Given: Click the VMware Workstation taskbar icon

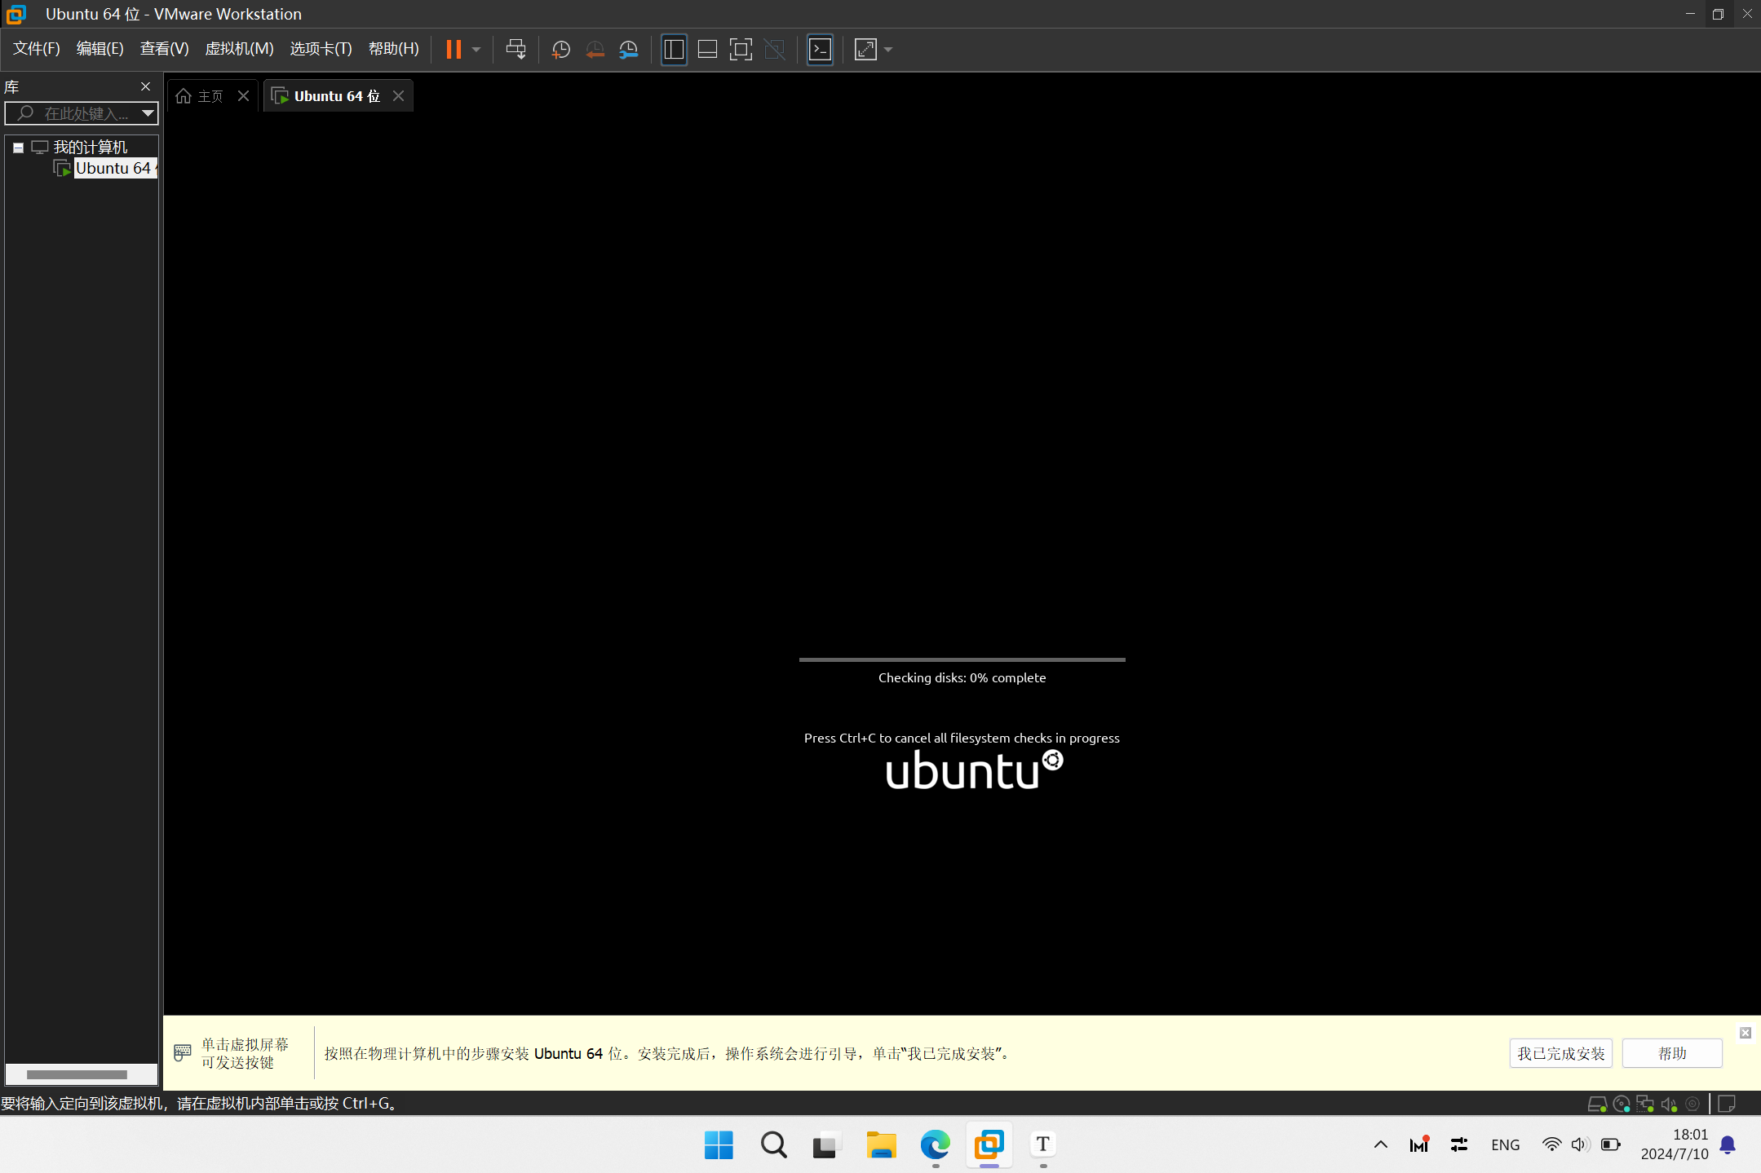Looking at the screenshot, I should [989, 1145].
